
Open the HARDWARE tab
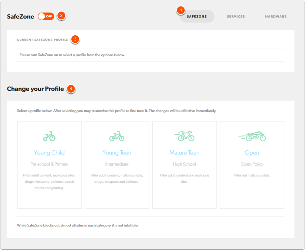[x=276, y=16]
